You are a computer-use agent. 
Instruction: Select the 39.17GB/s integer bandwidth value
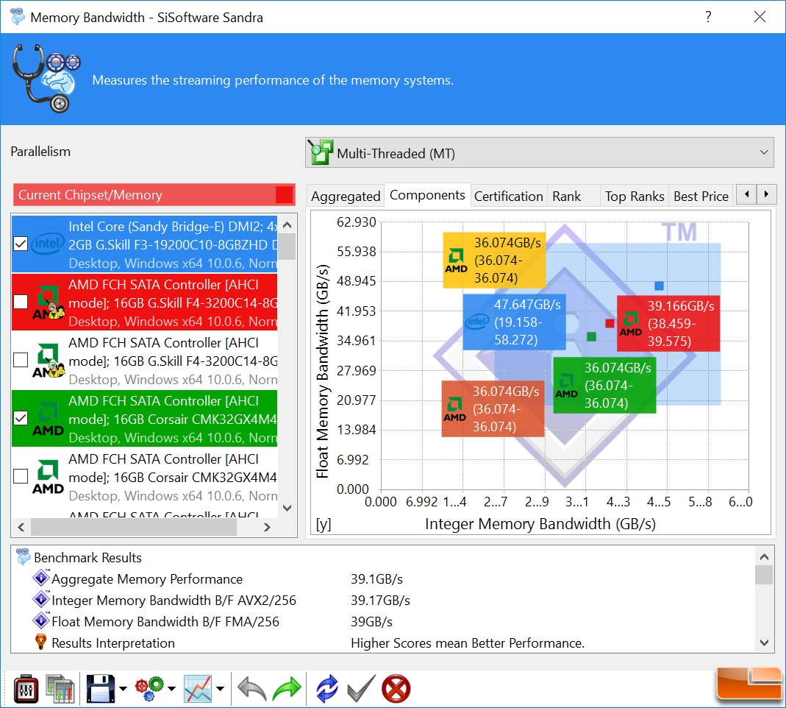(x=380, y=600)
